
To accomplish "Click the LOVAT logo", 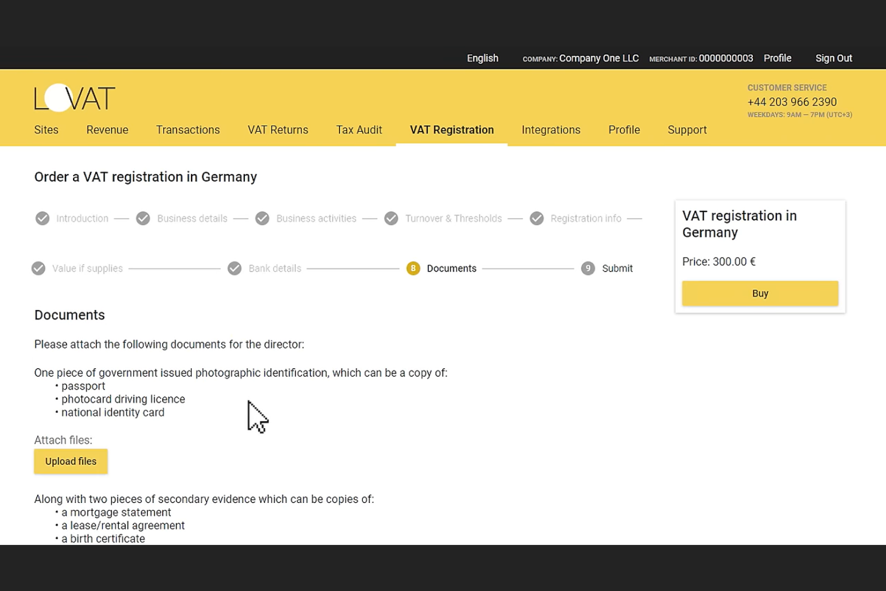I will tap(74, 97).
